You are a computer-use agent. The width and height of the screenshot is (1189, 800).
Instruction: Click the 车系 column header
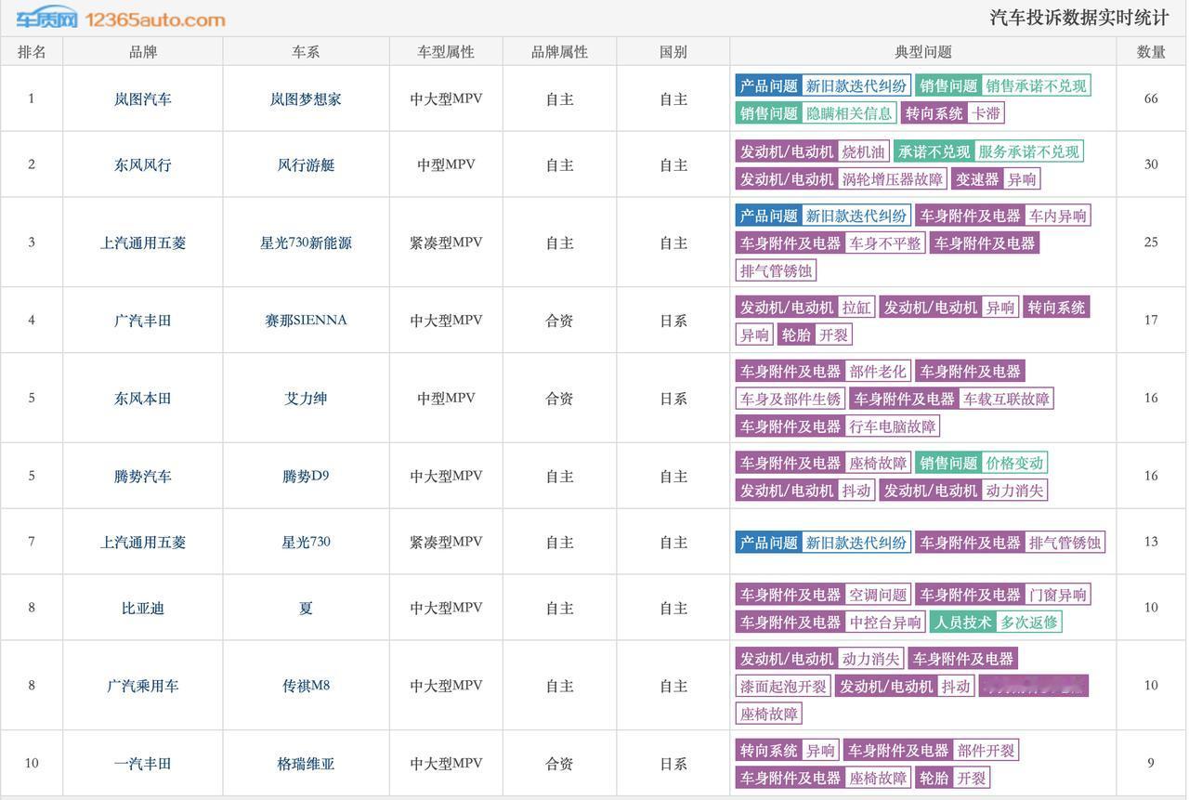[306, 52]
